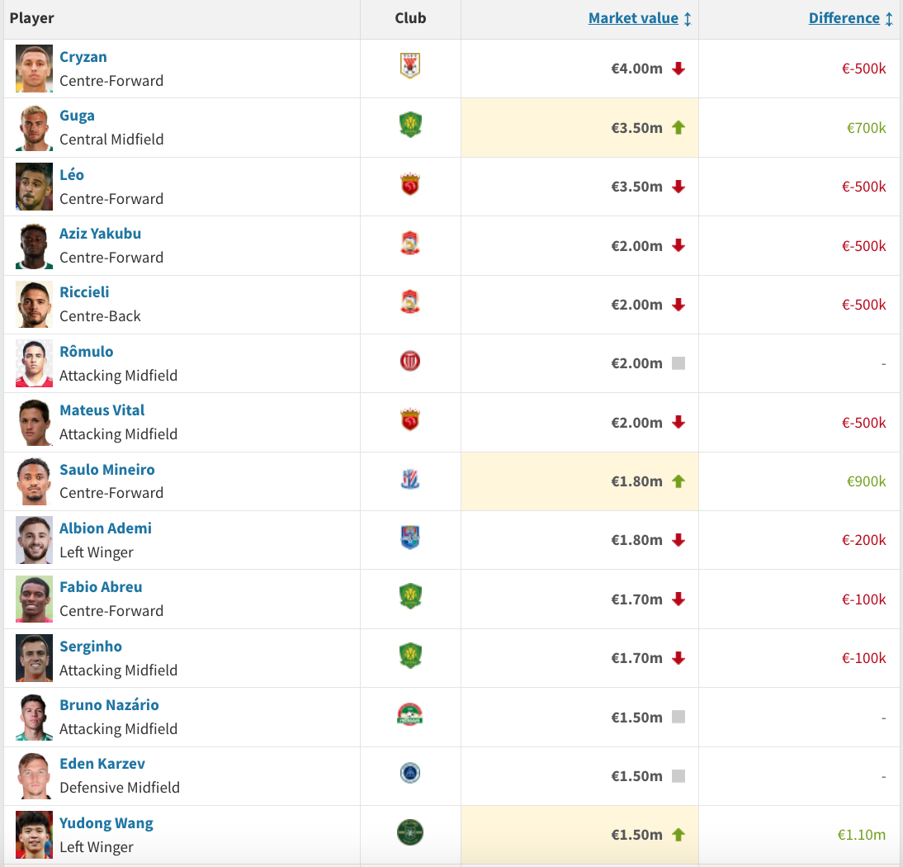Screen dimensions: 903x867
Task: Click the red down arrow in Albion Ademi's row
Action: point(678,540)
